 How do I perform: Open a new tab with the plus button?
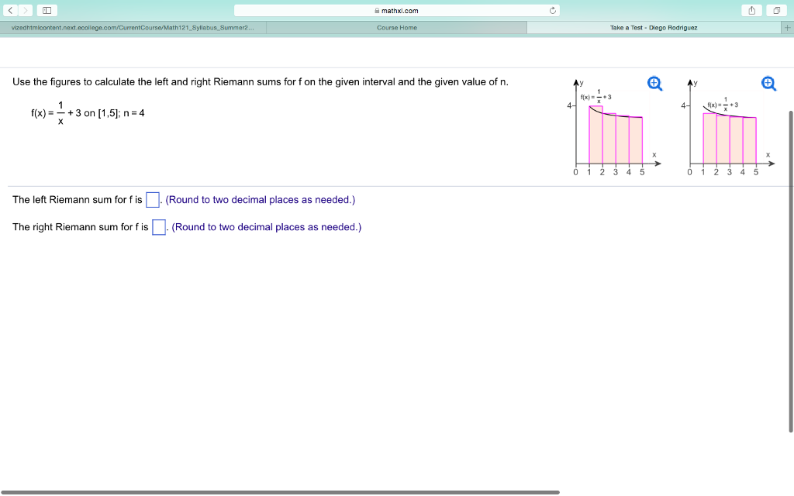[x=788, y=27]
